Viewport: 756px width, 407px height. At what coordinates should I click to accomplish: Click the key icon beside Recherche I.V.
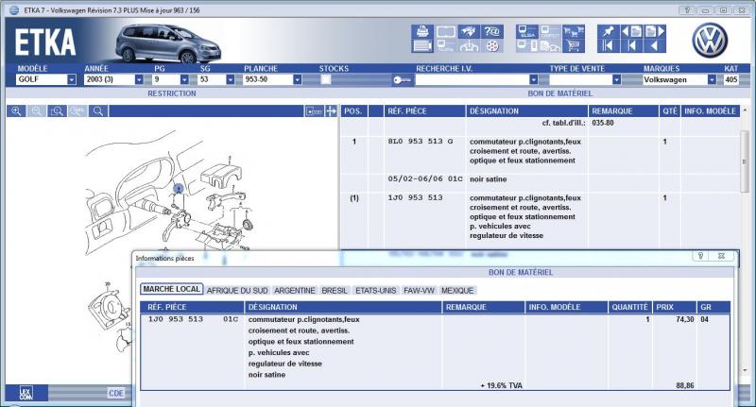click(403, 80)
